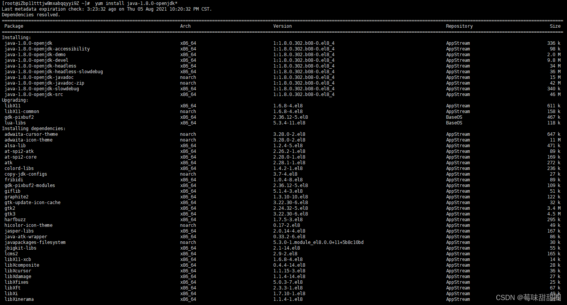Viewport: 567px width, 305px height.
Task: Click version 5.3.0-1.module_el8.0.0+11+5b8c10bd
Action: pos(318,242)
